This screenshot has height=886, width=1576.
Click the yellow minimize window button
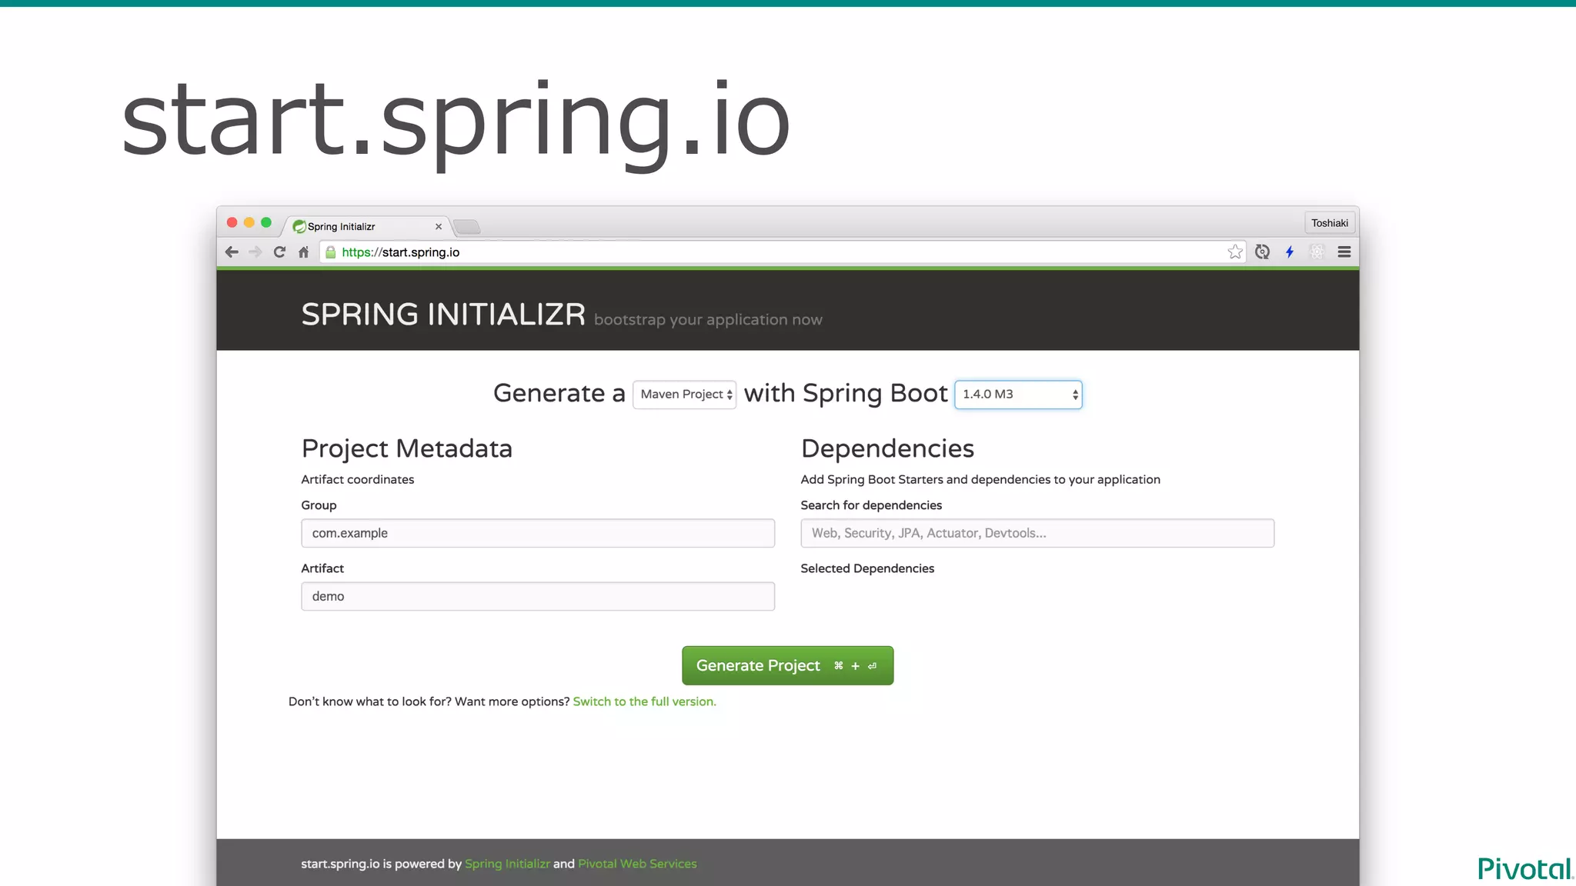pos(249,222)
